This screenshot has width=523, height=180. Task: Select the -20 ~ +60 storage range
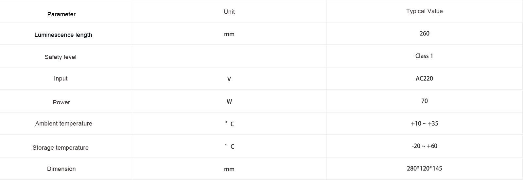point(425,146)
